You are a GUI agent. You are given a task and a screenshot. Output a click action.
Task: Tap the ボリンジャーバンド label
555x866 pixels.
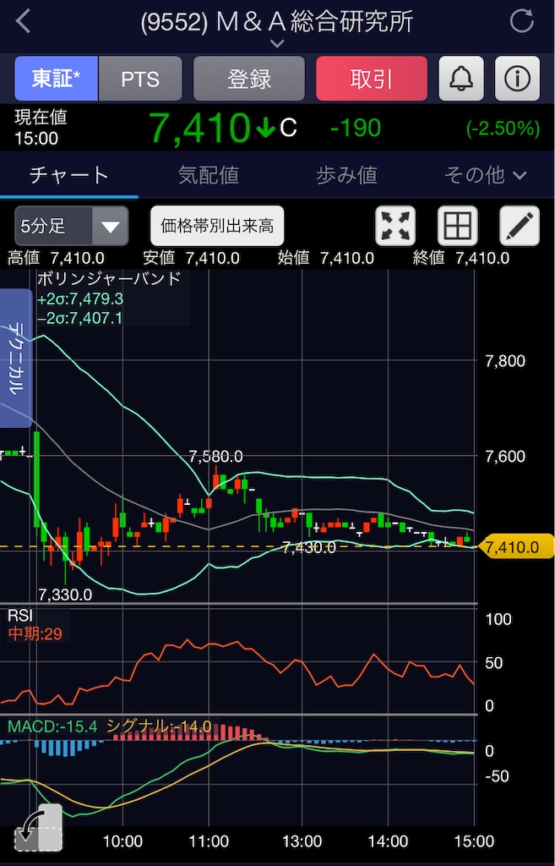coord(109,279)
